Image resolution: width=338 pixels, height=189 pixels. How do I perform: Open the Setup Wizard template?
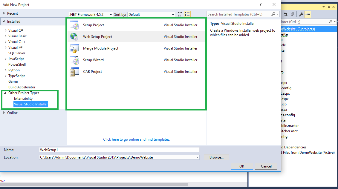(94, 60)
